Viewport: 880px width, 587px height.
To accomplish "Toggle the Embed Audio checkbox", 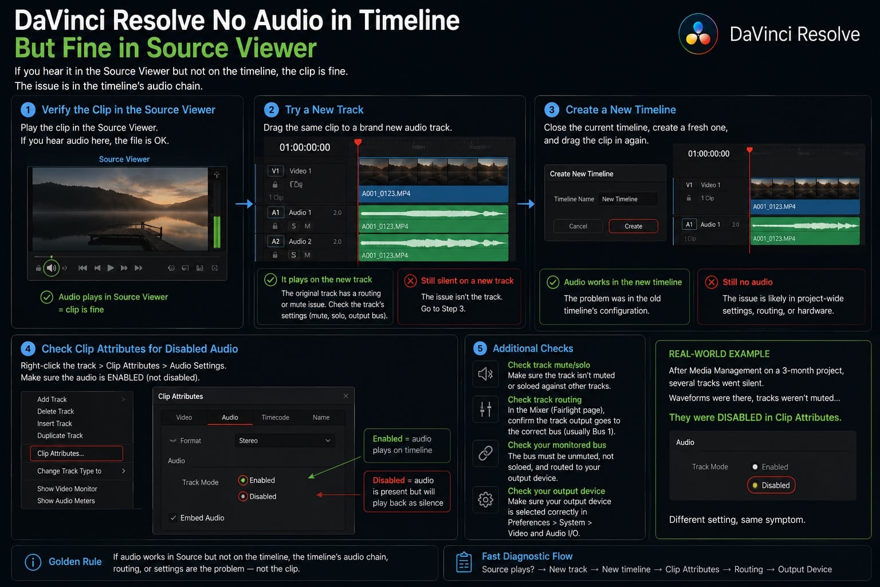I will click(173, 518).
